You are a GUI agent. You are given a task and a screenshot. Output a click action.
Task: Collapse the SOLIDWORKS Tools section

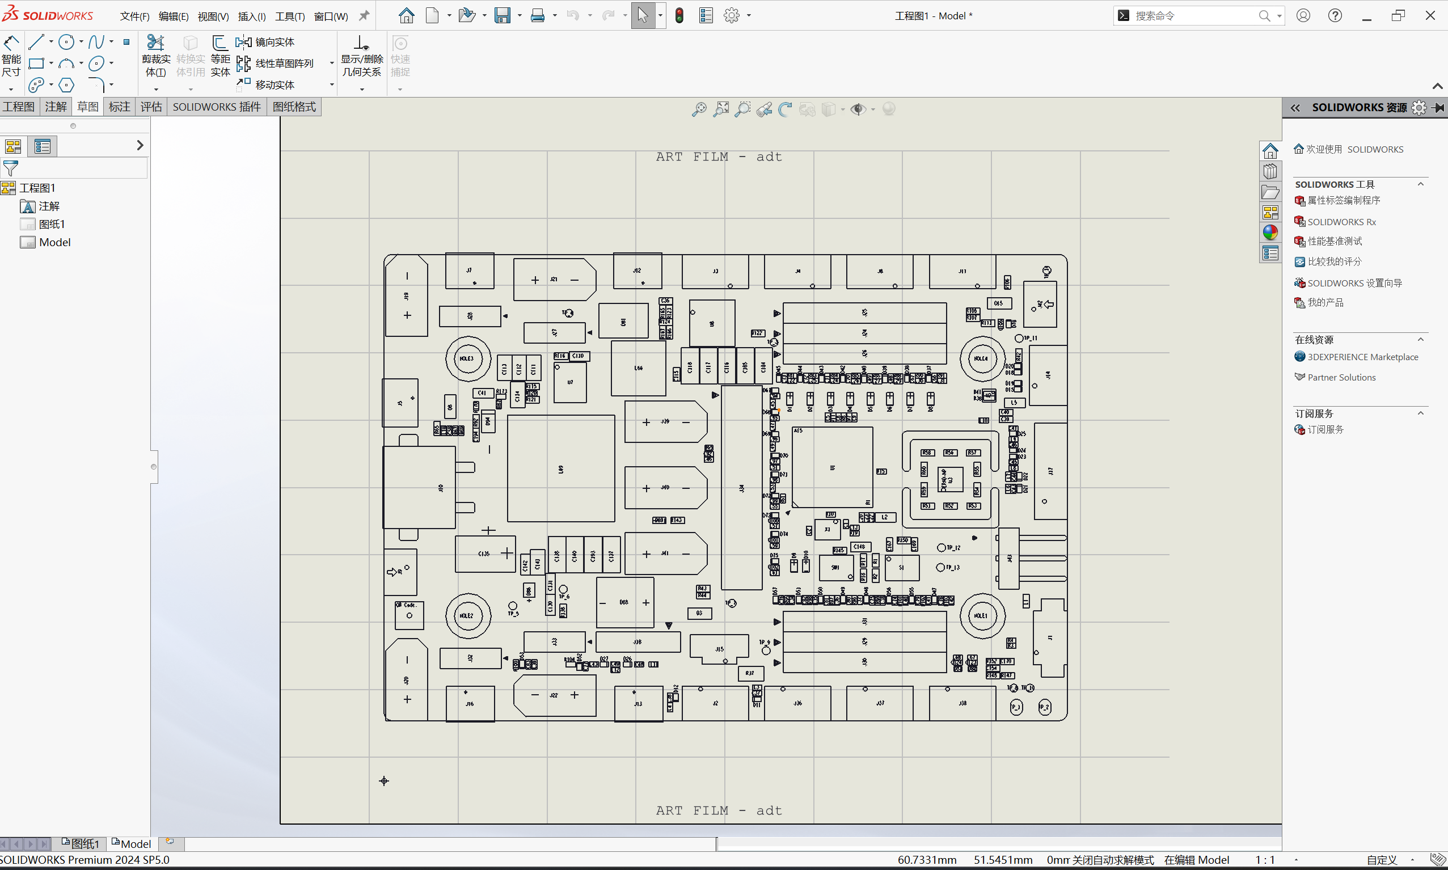pos(1420,184)
